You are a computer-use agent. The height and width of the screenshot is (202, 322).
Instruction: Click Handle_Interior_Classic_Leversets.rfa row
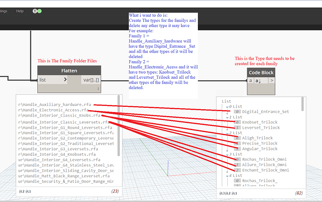pyautogui.click(x=63, y=122)
